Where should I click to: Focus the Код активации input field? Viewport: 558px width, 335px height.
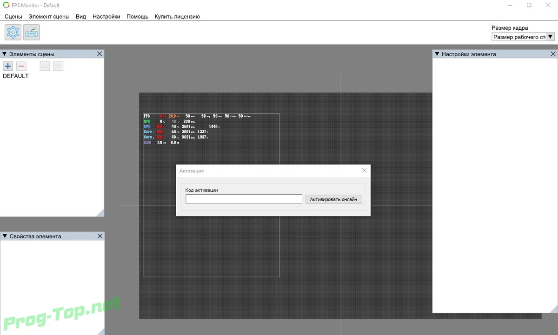tap(244, 199)
